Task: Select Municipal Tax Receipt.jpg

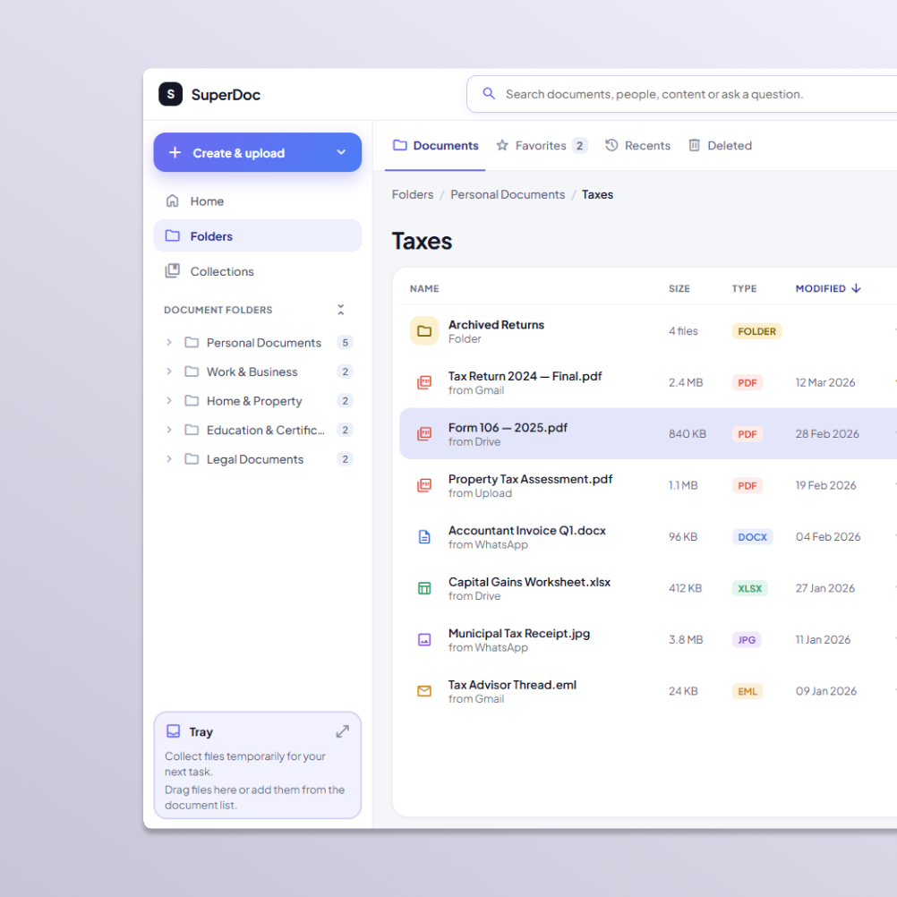Action: (x=648, y=639)
